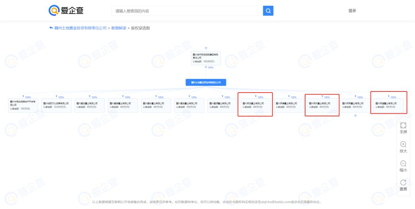The height and width of the screenshot is (209, 415).
Task: Select the 赣州城市投资控股集团 parent node
Action: (x=206, y=58)
